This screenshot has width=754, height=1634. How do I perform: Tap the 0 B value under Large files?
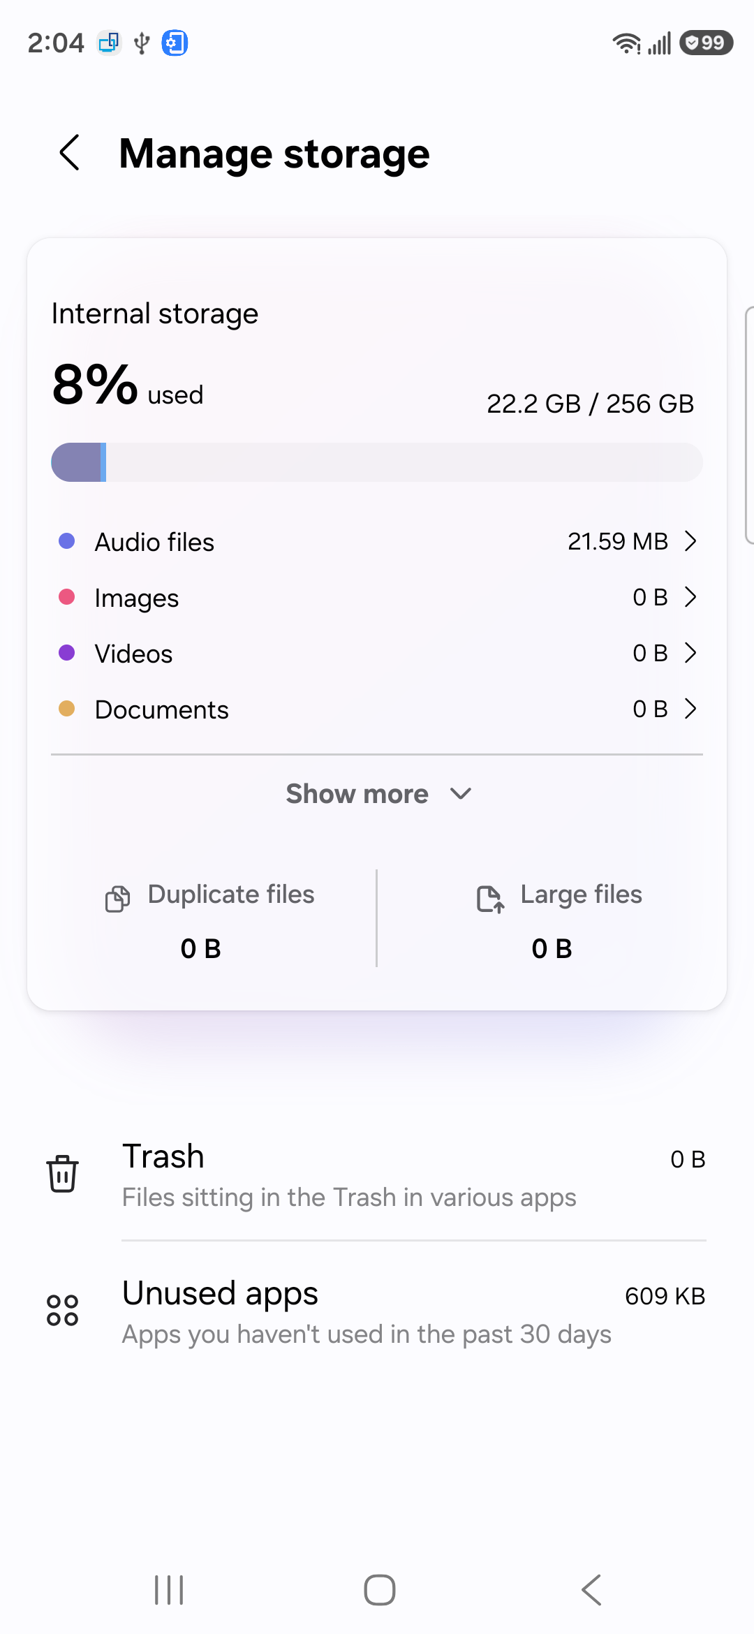pyautogui.click(x=552, y=949)
